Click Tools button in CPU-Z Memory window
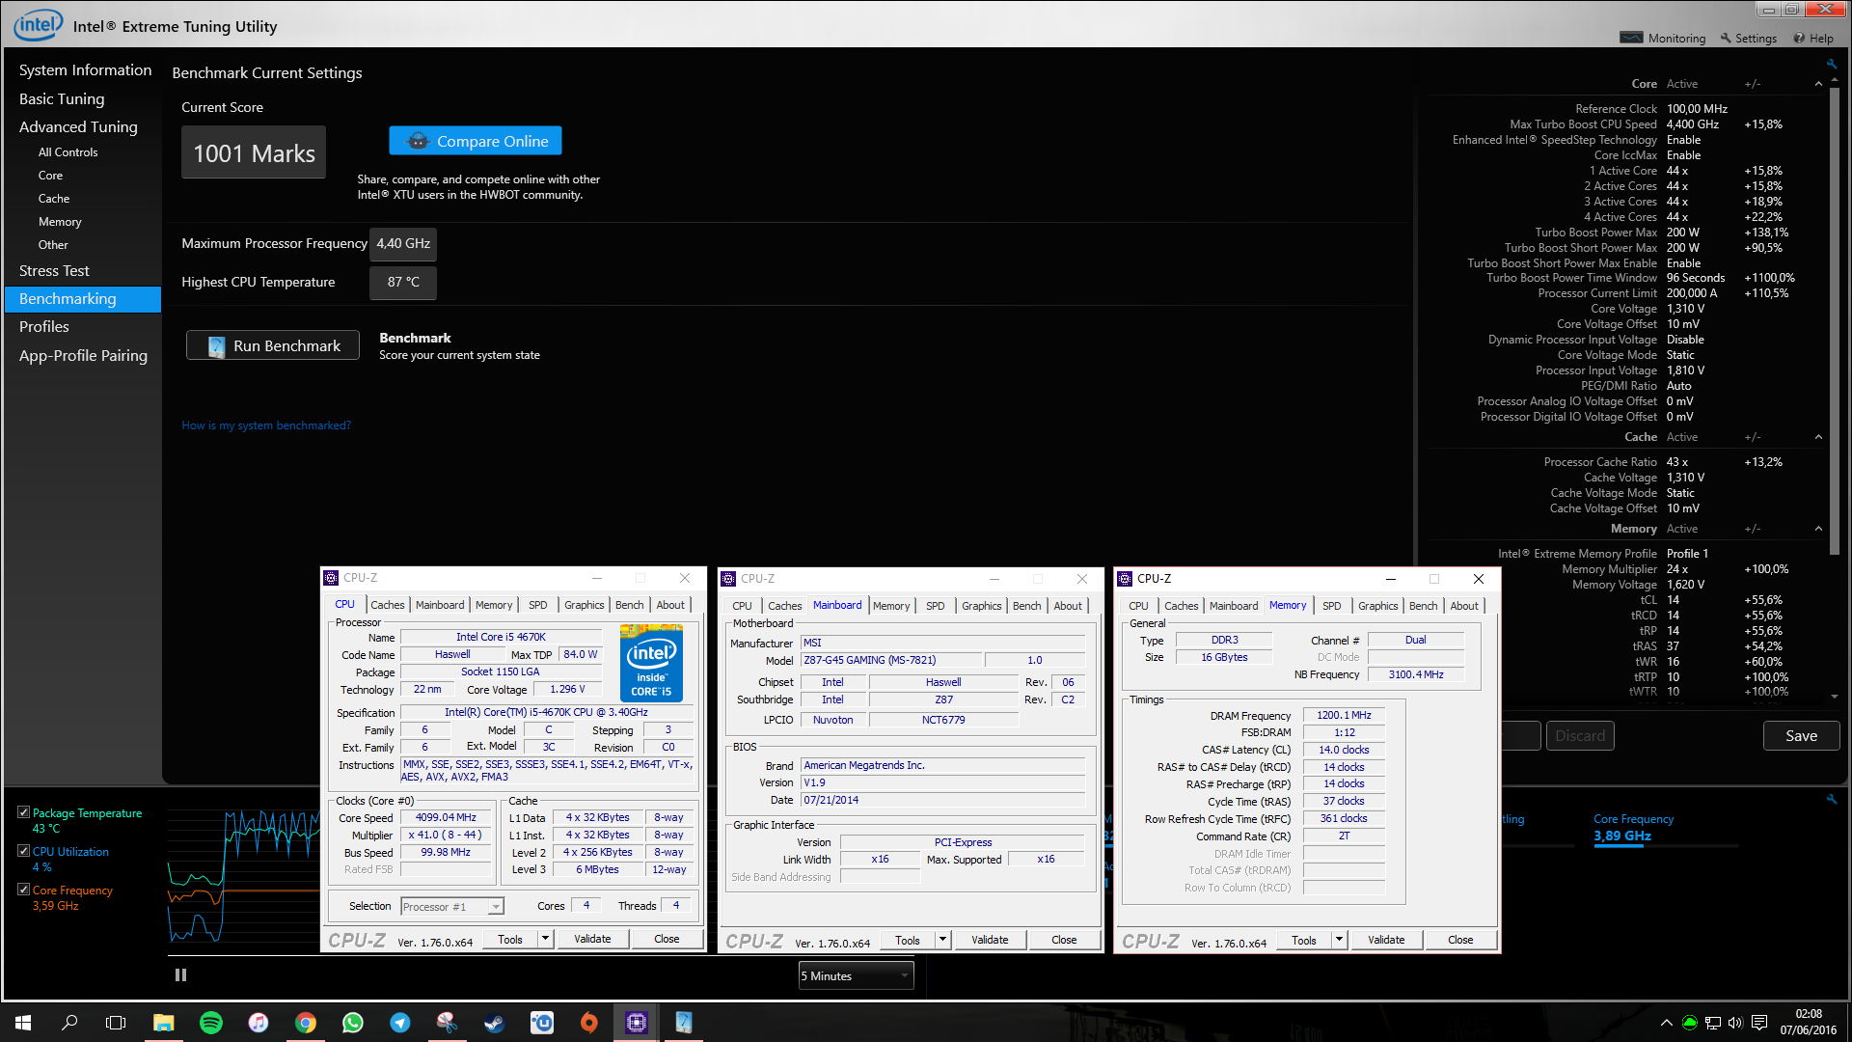This screenshot has width=1852, height=1042. [1304, 940]
